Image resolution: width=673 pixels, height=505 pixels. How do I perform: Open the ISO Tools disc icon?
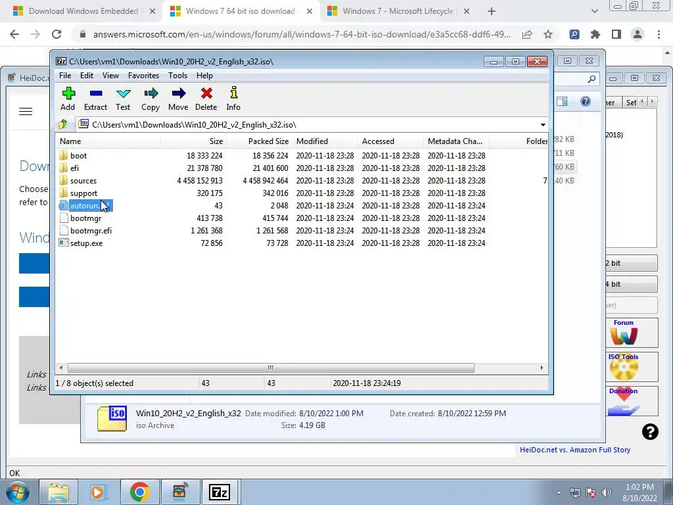coord(624,367)
